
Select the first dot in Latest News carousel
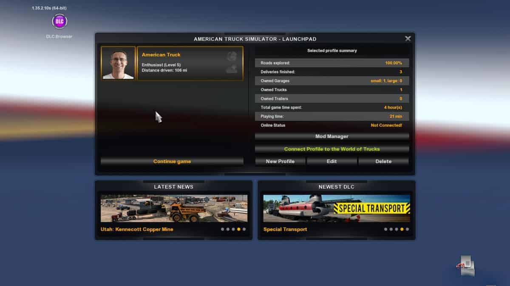pyautogui.click(x=222, y=229)
